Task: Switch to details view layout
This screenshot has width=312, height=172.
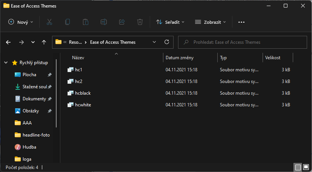Action: pyautogui.click(x=298, y=167)
